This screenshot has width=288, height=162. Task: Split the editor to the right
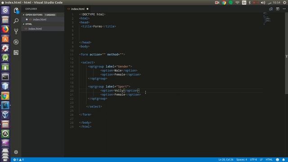pos(278,9)
